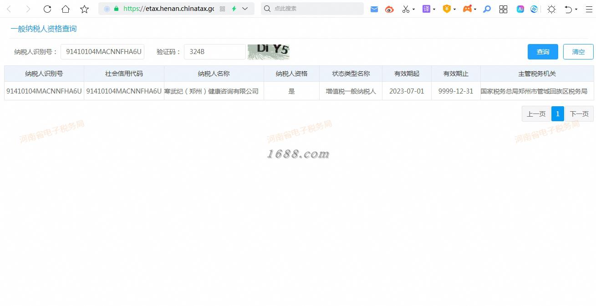Click the 下一页 pagination button
This screenshot has width=596, height=306.
click(579, 114)
